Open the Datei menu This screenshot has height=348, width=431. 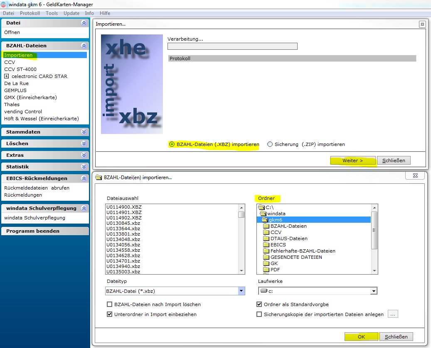(x=9, y=13)
